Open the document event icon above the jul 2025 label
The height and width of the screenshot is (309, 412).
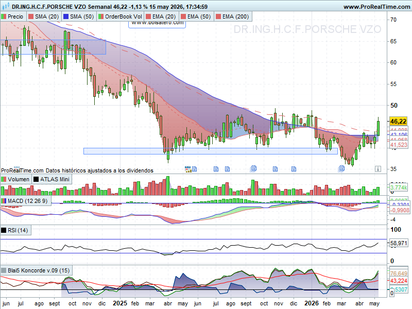point(216,169)
